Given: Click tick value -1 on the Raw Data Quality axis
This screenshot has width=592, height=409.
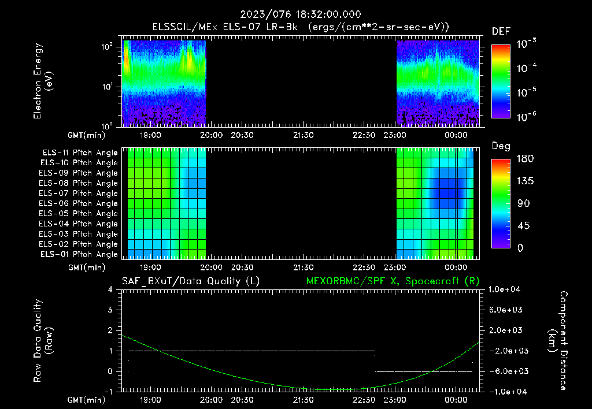Looking at the screenshot, I should pyautogui.click(x=108, y=392).
